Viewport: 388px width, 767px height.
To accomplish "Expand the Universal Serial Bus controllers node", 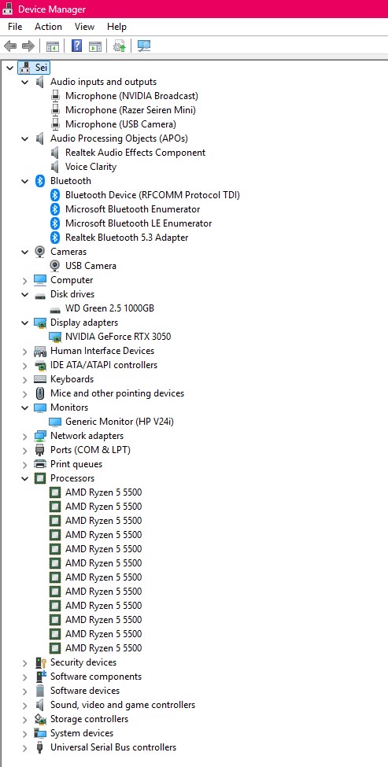I will click(25, 747).
